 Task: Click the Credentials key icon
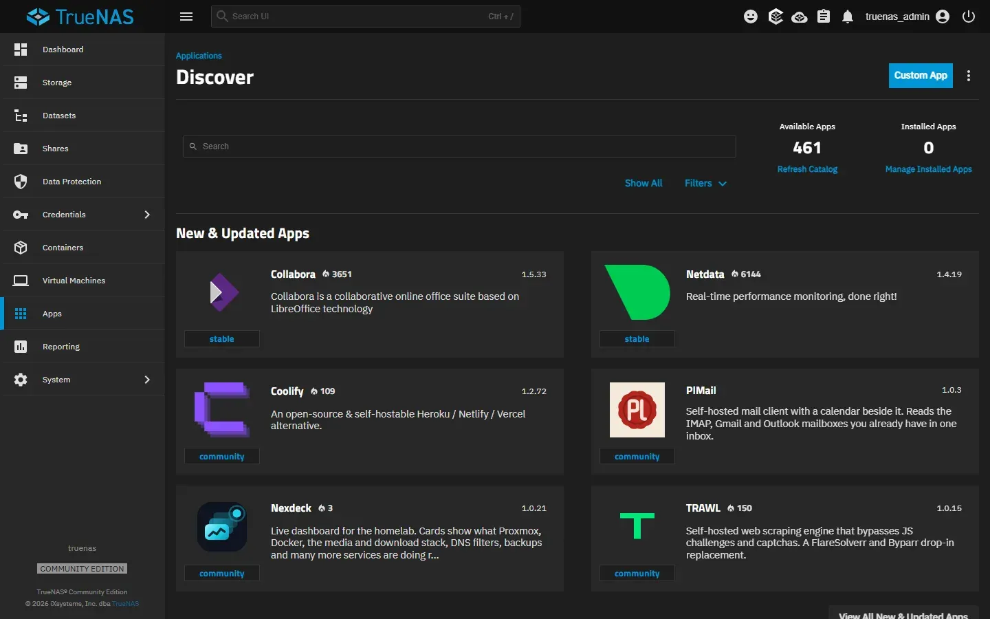click(x=21, y=215)
